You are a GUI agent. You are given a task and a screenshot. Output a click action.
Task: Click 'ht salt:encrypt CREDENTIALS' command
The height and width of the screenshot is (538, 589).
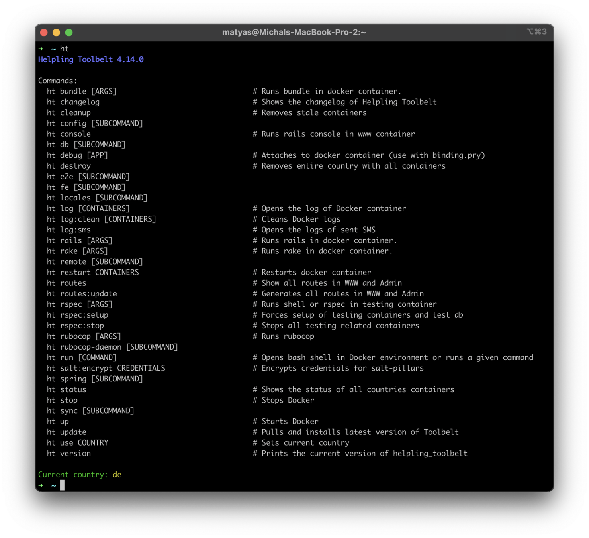coord(106,369)
